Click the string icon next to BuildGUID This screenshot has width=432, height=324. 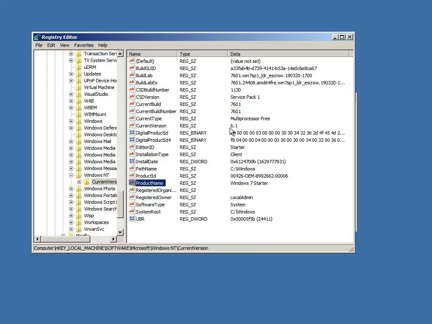[x=132, y=68]
